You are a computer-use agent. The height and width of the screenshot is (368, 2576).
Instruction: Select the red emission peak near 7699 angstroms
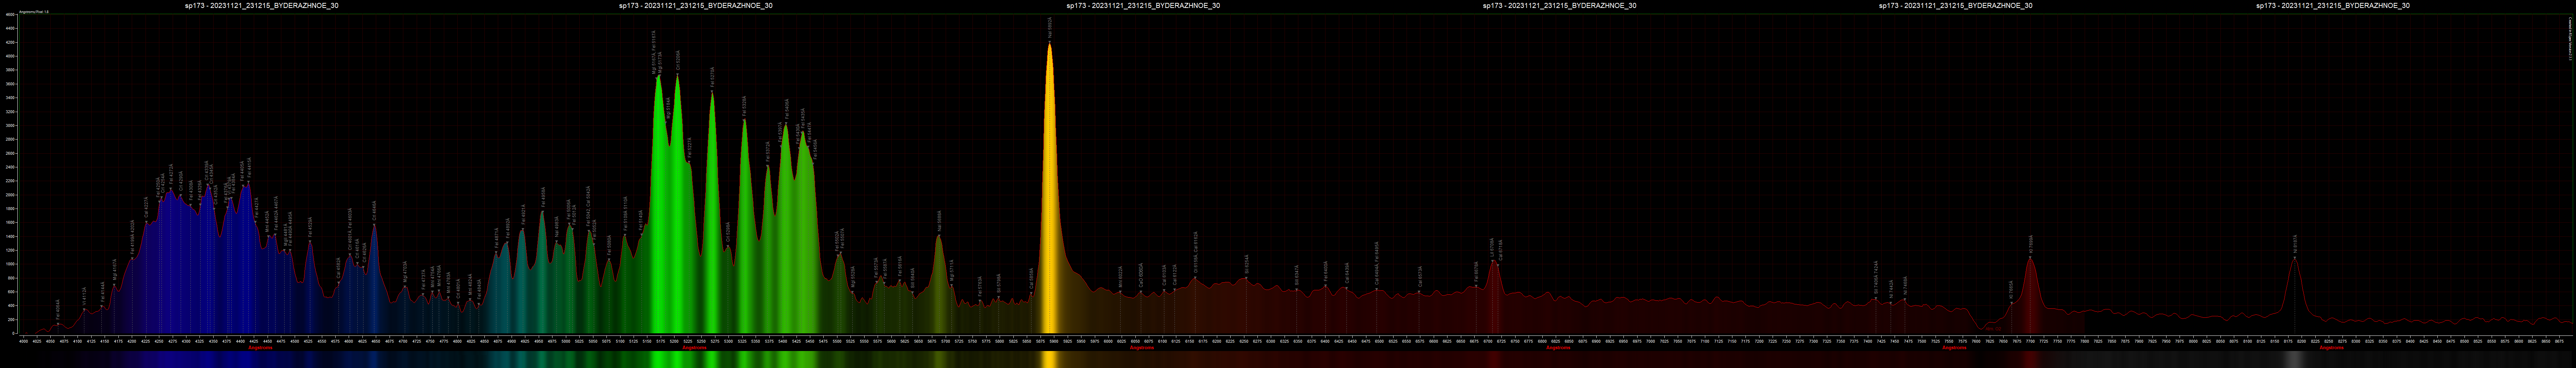[x=2030, y=295]
